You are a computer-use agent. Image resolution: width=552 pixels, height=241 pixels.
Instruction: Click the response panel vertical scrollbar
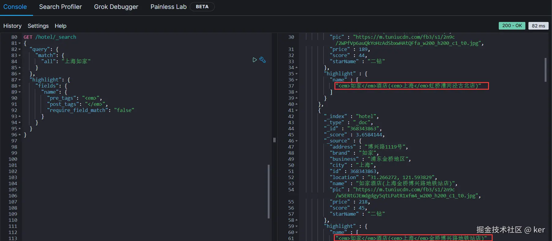[x=546, y=70]
